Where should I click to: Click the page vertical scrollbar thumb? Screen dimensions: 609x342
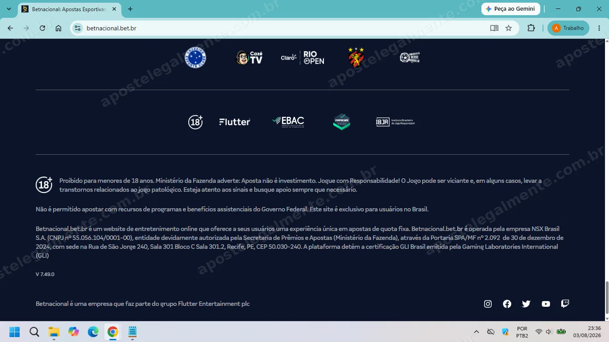click(x=606, y=298)
